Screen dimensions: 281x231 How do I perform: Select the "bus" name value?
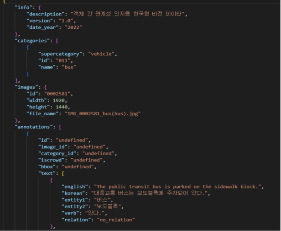point(69,67)
